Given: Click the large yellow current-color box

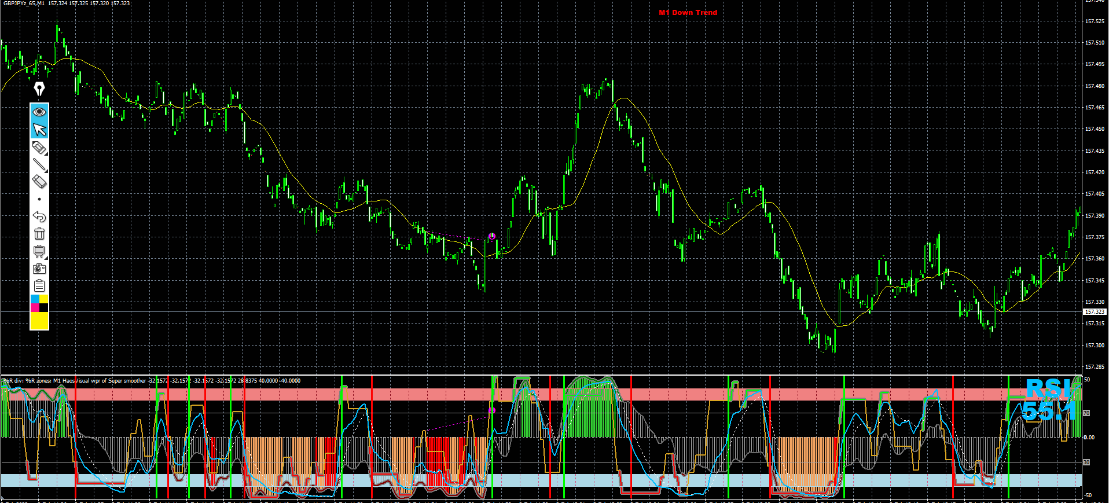Looking at the screenshot, I should click(x=39, y=321).
